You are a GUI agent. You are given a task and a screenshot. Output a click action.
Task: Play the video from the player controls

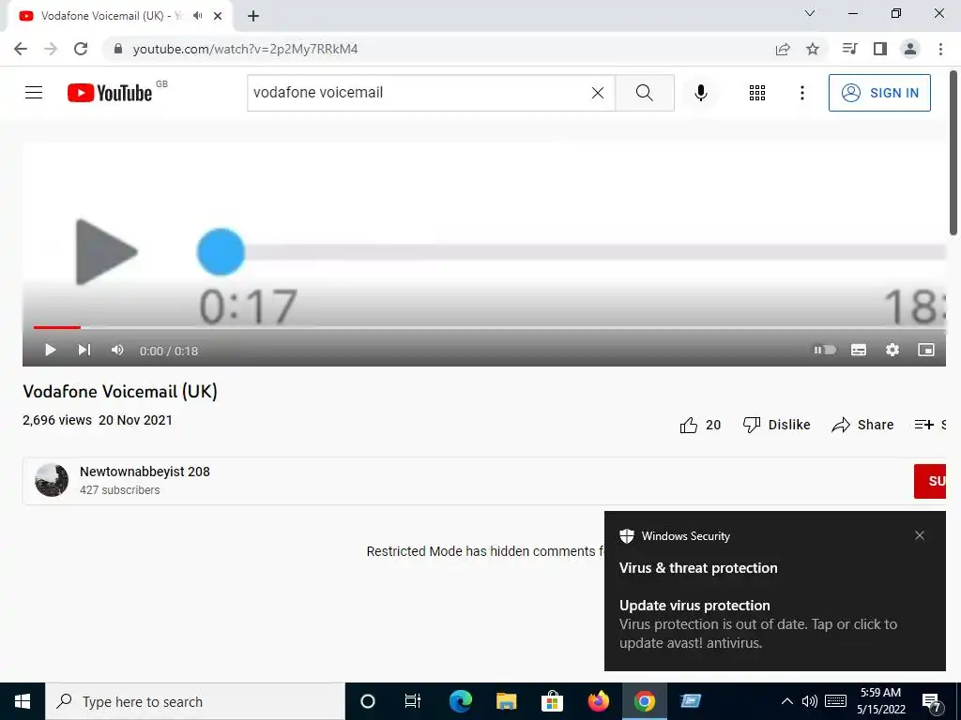tap(51, 350)
